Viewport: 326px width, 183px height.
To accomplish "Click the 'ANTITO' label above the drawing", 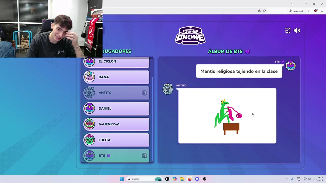I will 181,85.
